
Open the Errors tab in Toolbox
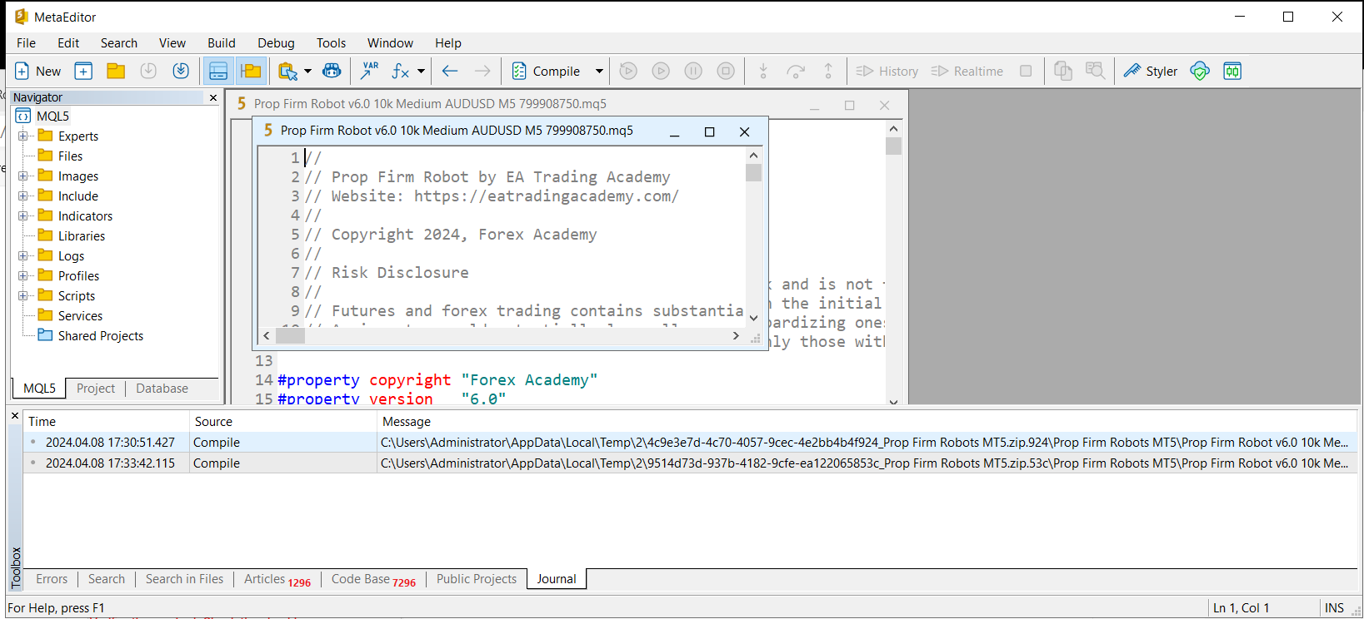coord(52,579)
